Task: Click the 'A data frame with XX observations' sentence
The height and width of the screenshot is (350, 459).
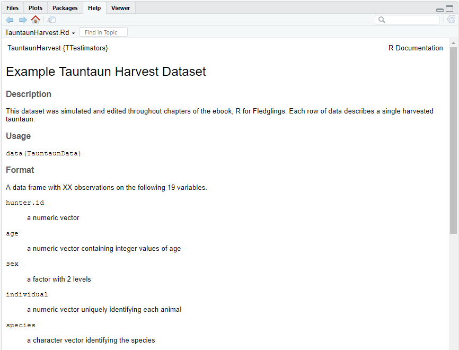Action: click(x=107, y=187)
